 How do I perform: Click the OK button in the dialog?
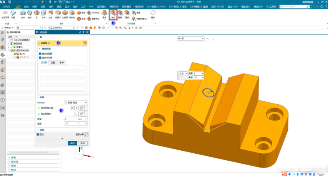click(x=72, y=143)
